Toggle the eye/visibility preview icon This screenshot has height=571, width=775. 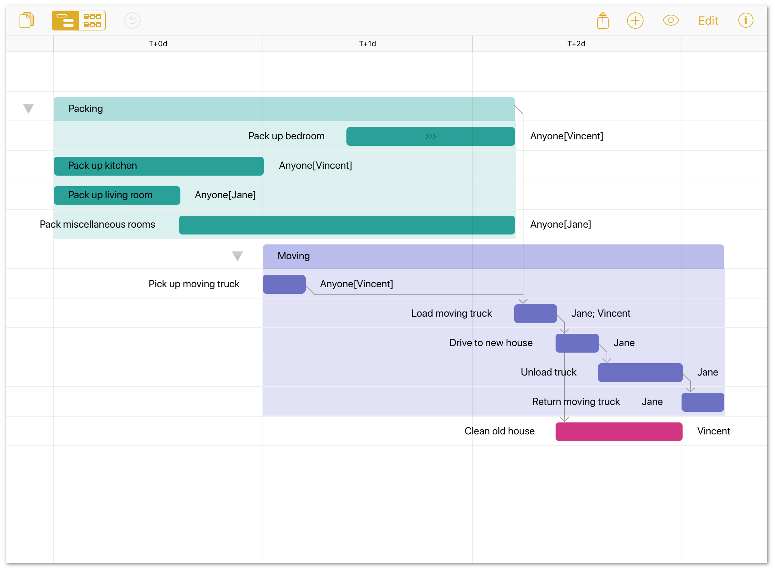(x=671, y=21)
